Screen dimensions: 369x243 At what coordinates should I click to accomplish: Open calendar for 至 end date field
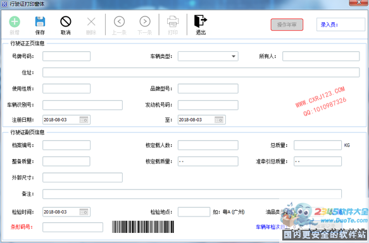click(219, 120)
